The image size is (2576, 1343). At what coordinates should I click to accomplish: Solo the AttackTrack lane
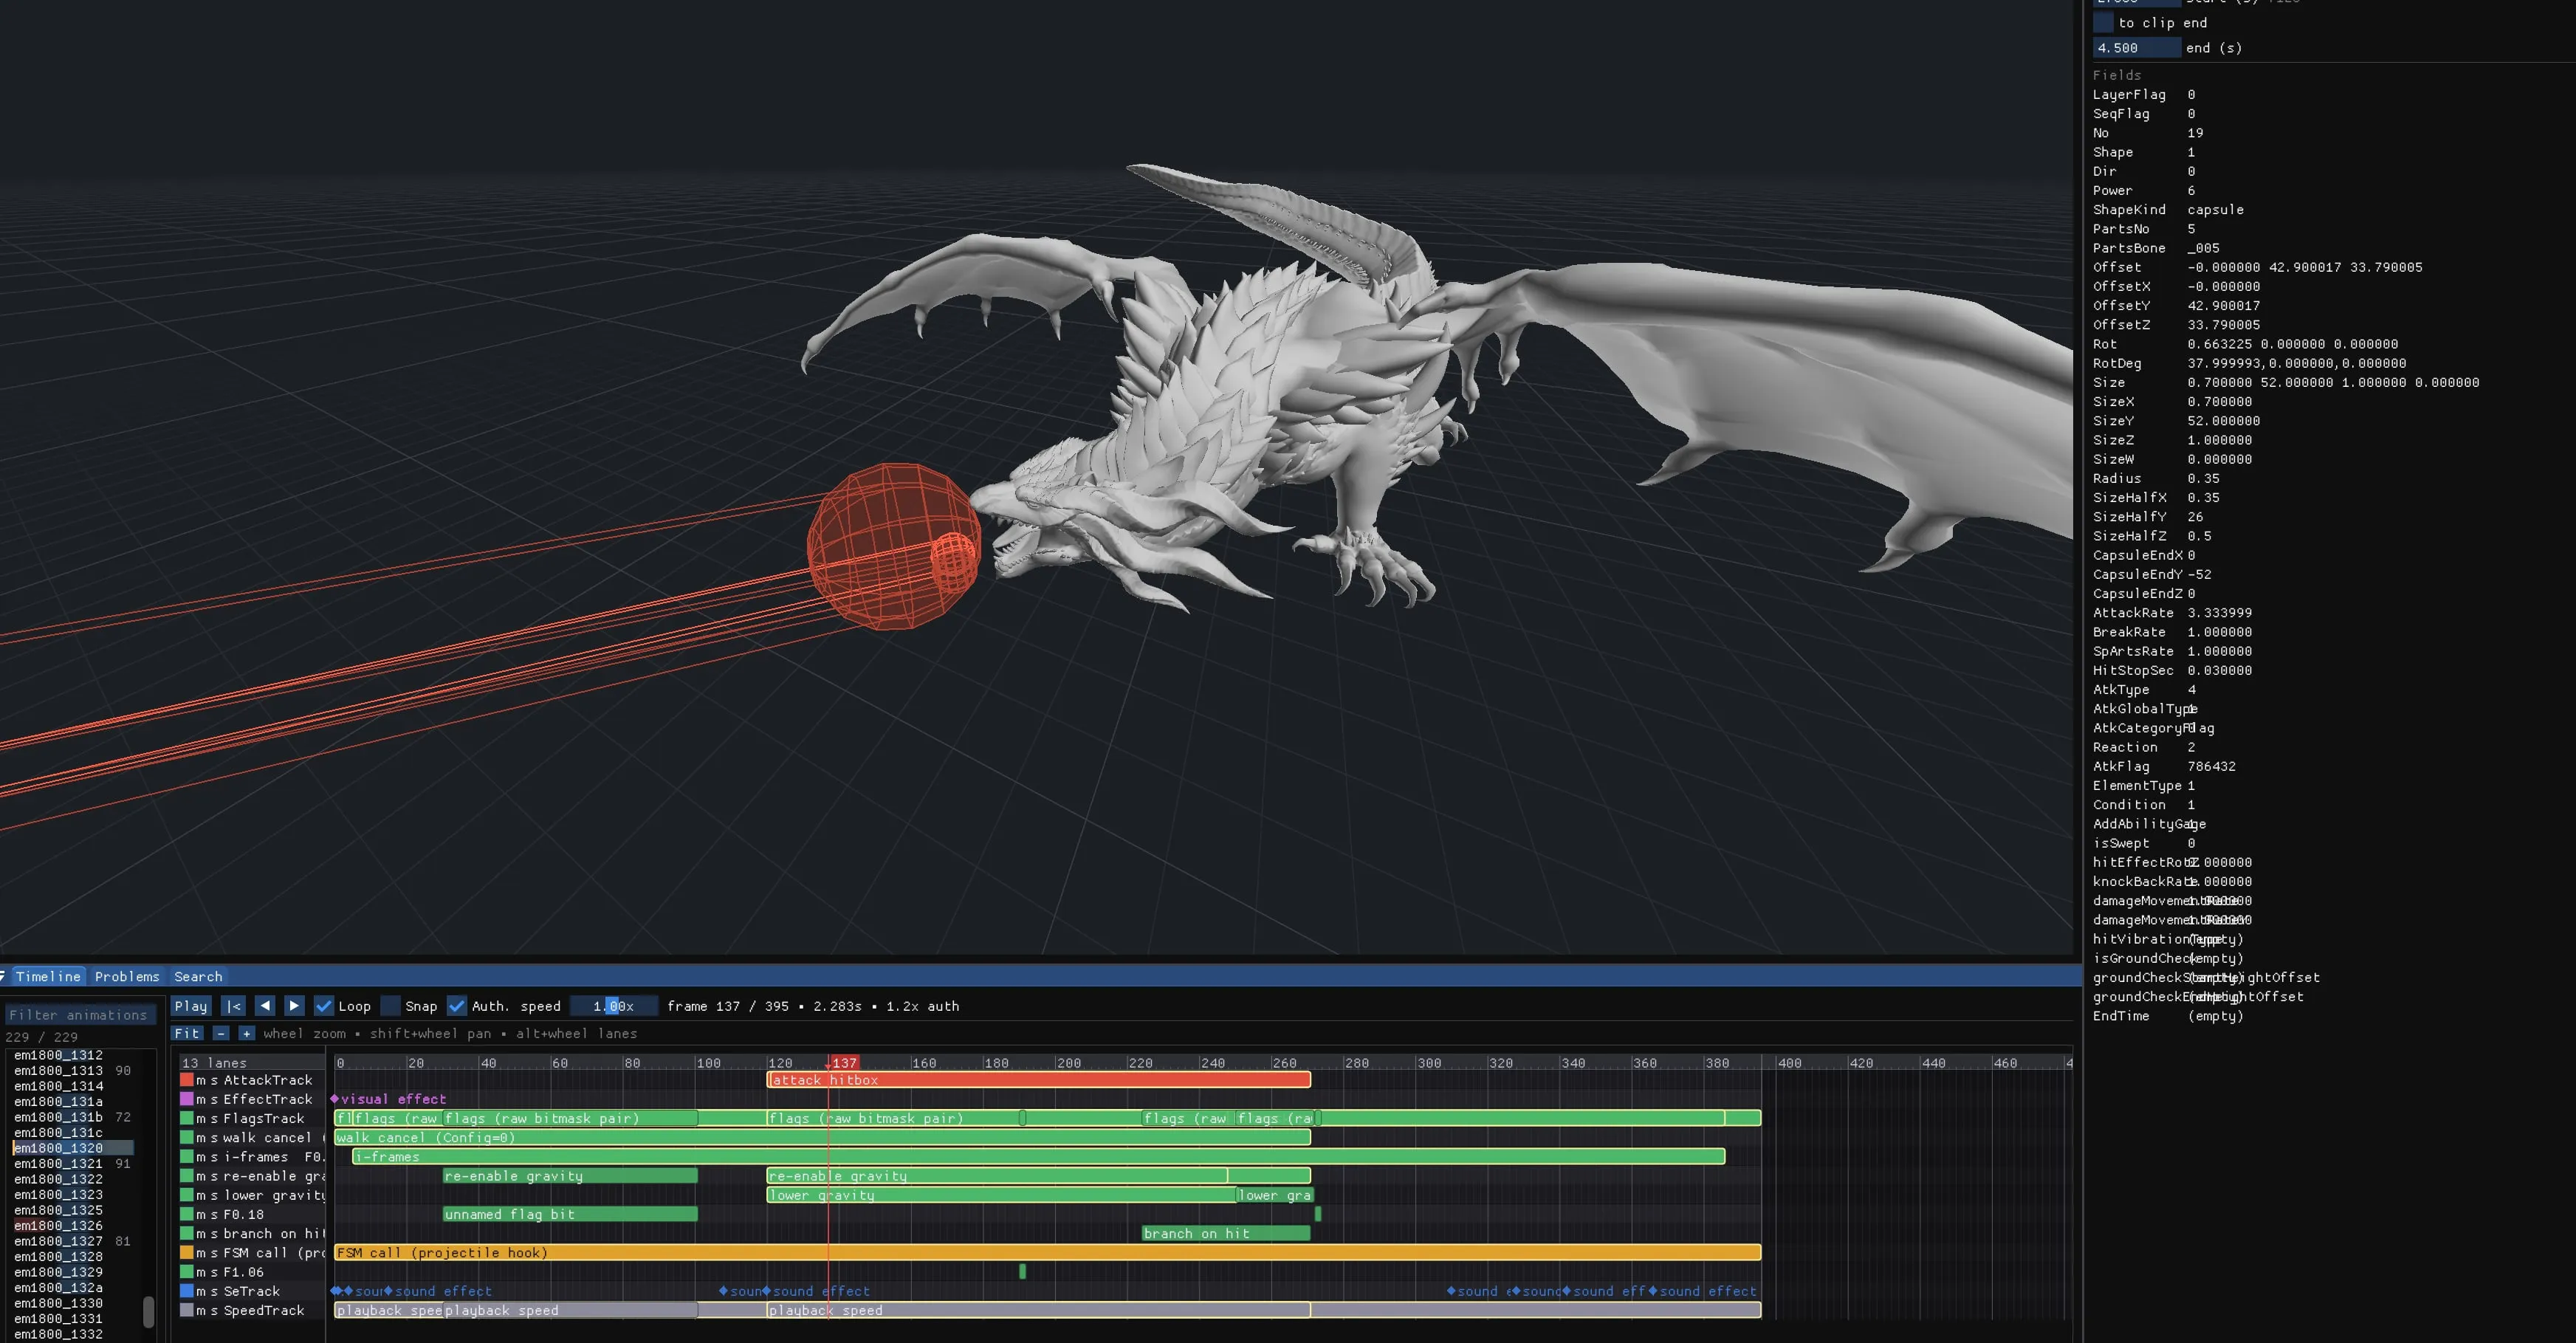coord(214,1080)
